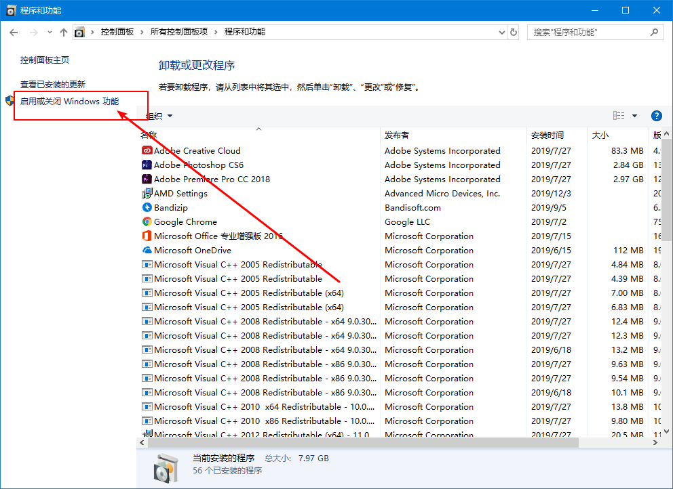The image size is (673, 489).
Task: Open the Help question mark icon
Action: click(656, 115)
